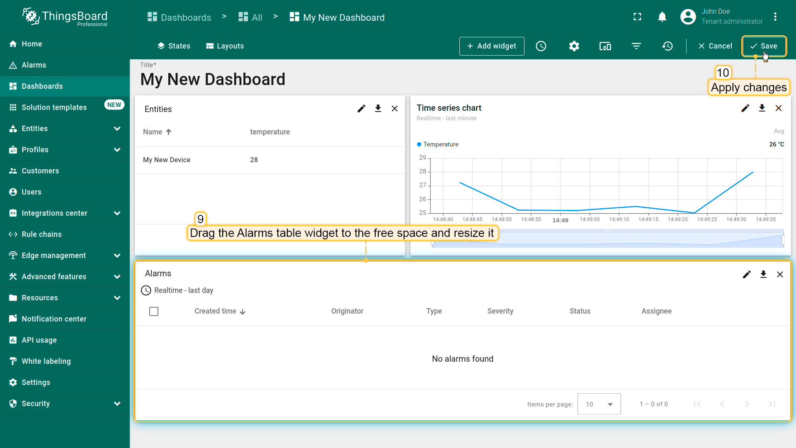
Task: Open the States manager
Action: click(x=174, y=46)
